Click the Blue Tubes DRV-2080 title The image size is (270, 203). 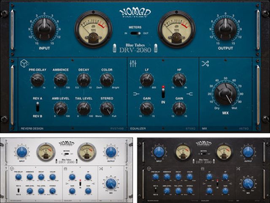pyautogui.click(x=135, y=48)
